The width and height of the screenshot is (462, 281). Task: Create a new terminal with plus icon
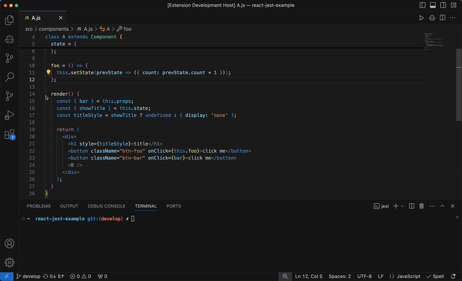396,206
